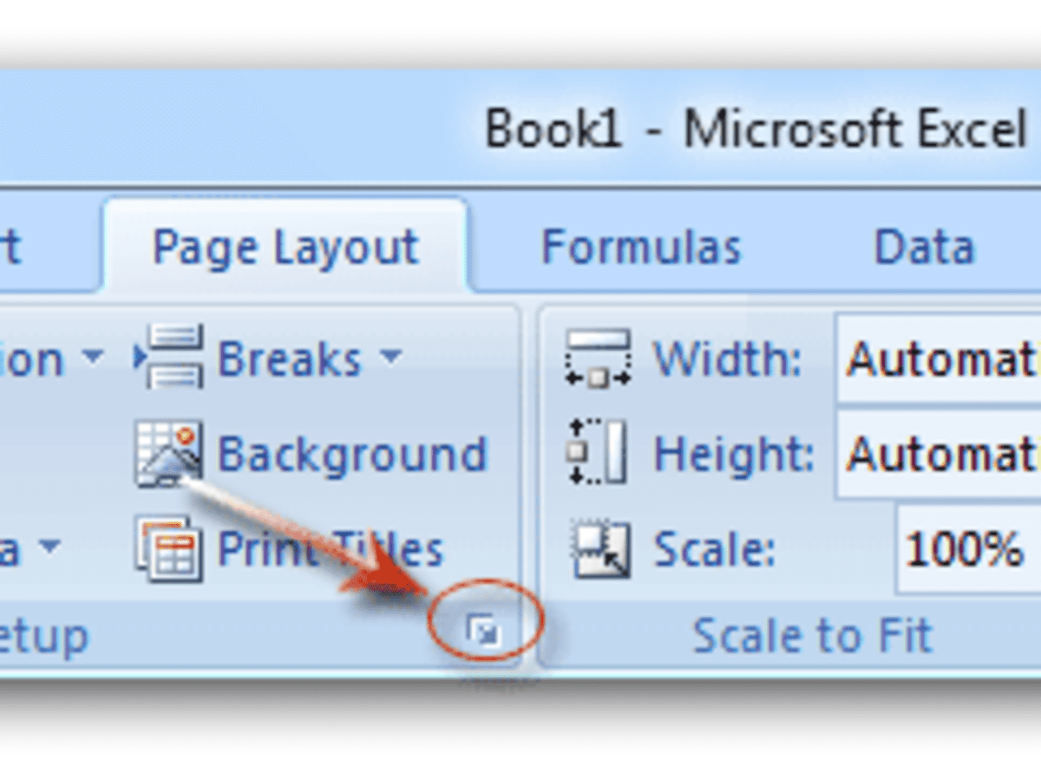Click the Print Titles text label
1041x781 pixels.
click(330, 549)
